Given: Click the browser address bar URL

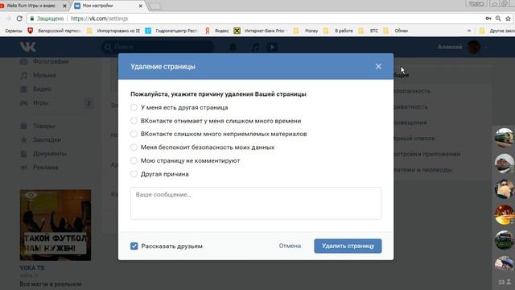Looking at the screenshot, I should pyautogui.click(x=99, y=19).
